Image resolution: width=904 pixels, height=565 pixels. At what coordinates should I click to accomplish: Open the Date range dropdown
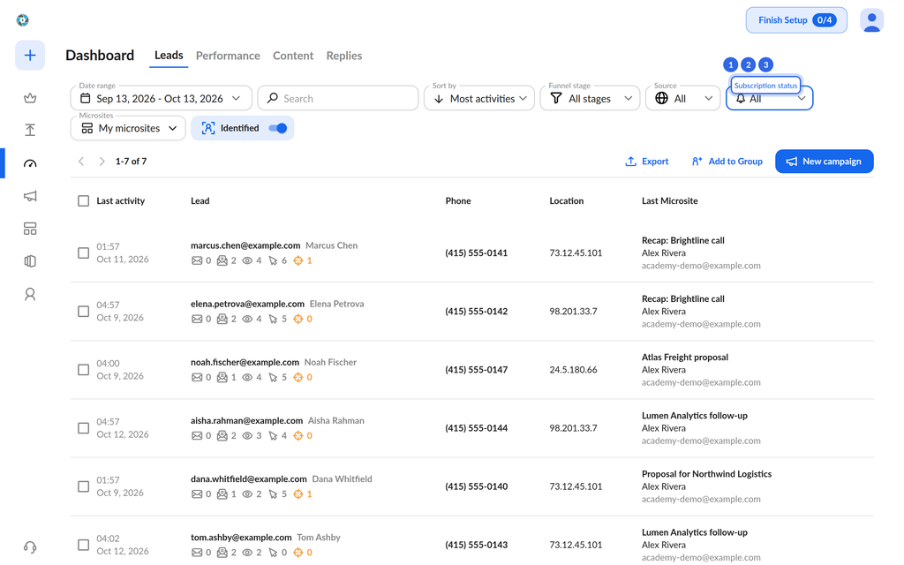pos(161,98)
